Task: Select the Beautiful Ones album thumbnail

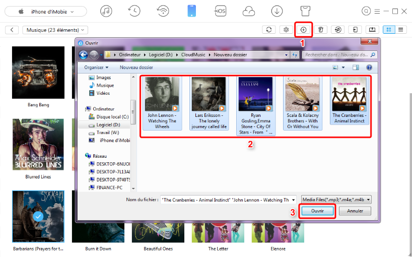Action: (158, 233)
